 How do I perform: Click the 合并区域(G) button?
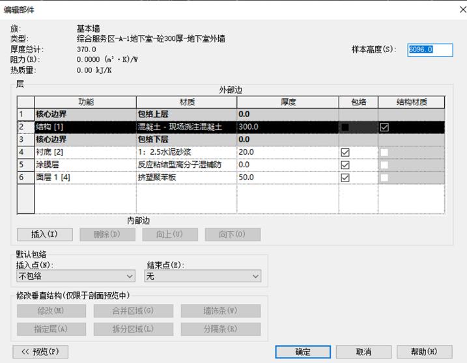(x=133, y=311)
